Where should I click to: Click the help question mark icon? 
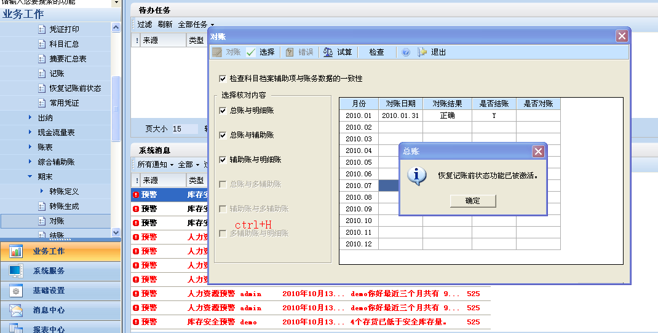point(406,52)
